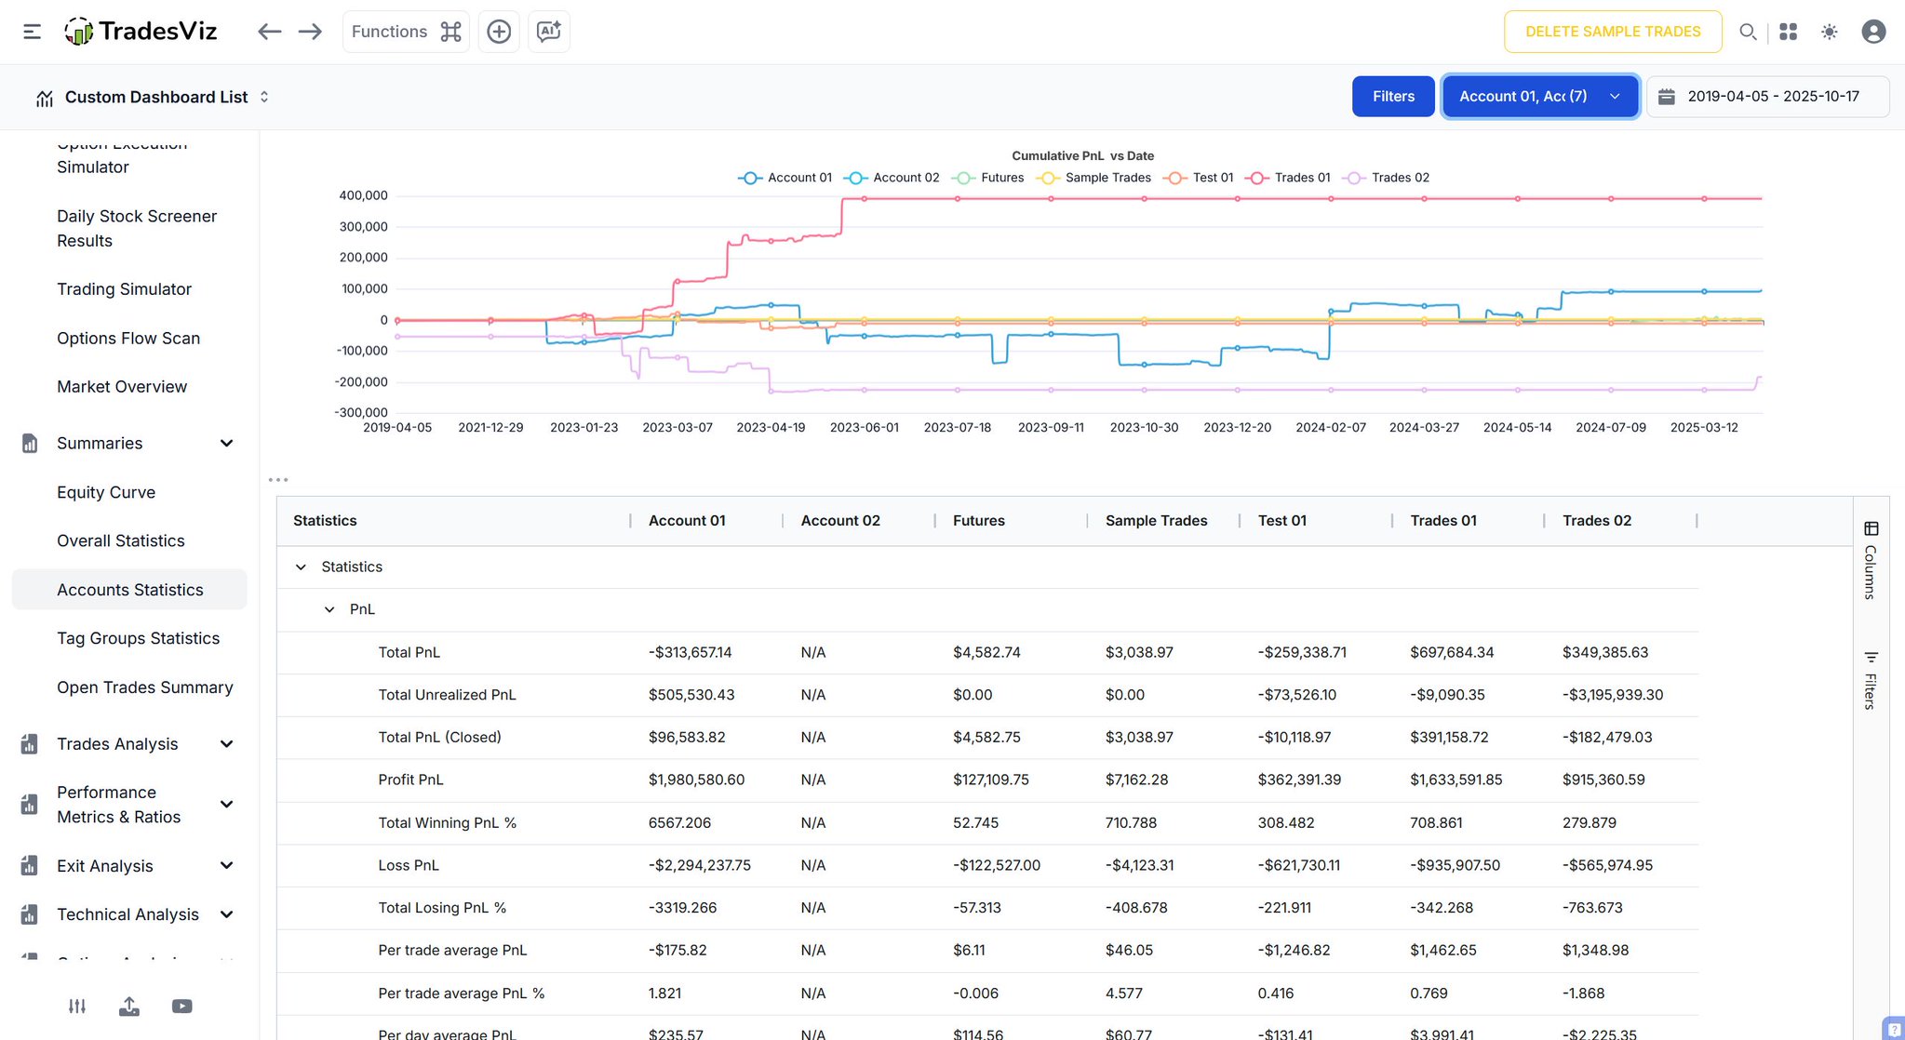Viewport: 1905px width, 1040px height.
Task: Open the search magnifier icon
Action: coord(1748,32)
